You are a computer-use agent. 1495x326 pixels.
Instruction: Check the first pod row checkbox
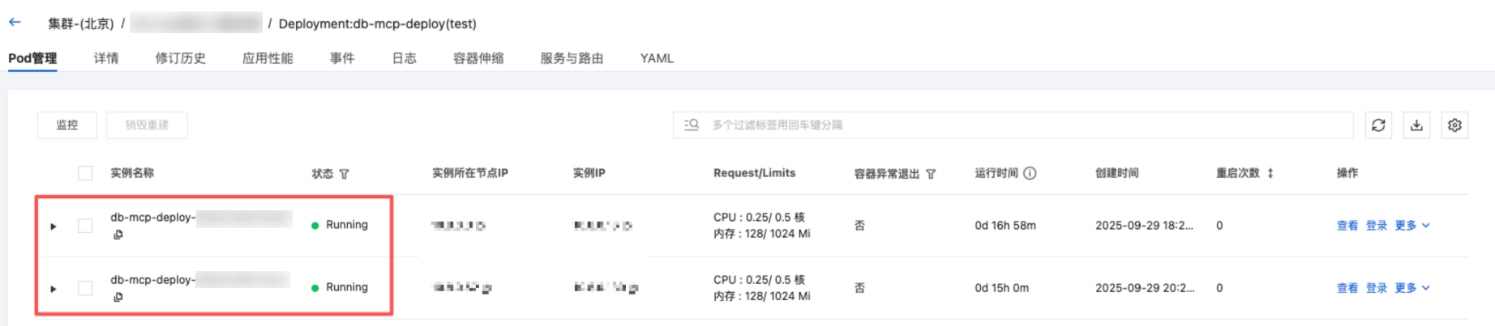coord(85,226)
